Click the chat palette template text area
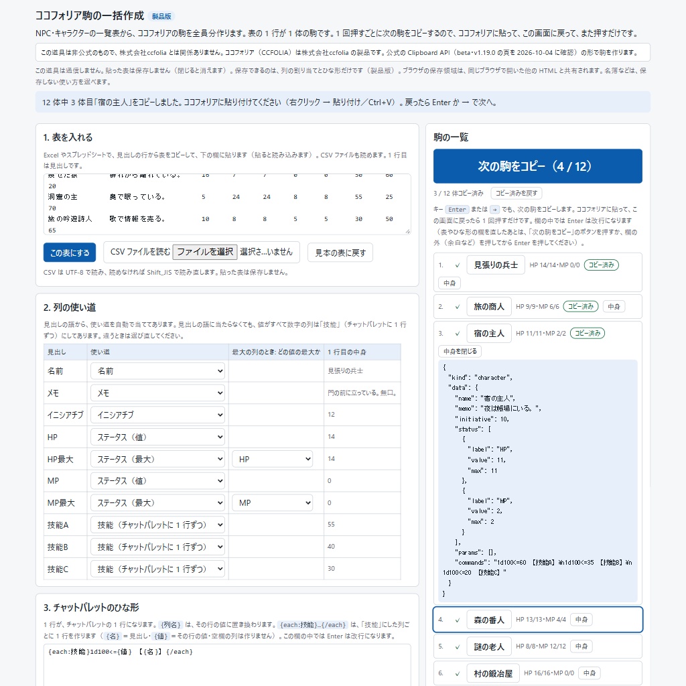 (x=226, y=665)
